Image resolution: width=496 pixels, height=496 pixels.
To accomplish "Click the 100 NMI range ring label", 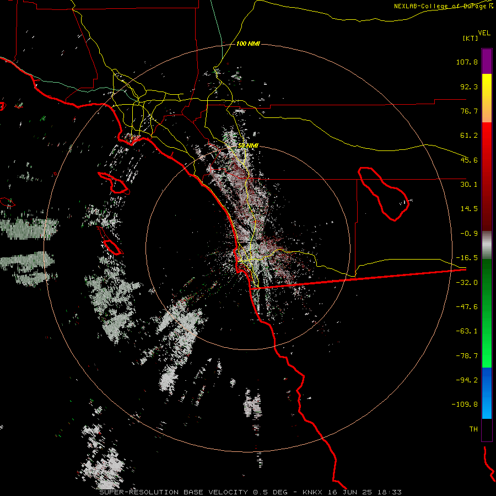I will pos(248,44).
